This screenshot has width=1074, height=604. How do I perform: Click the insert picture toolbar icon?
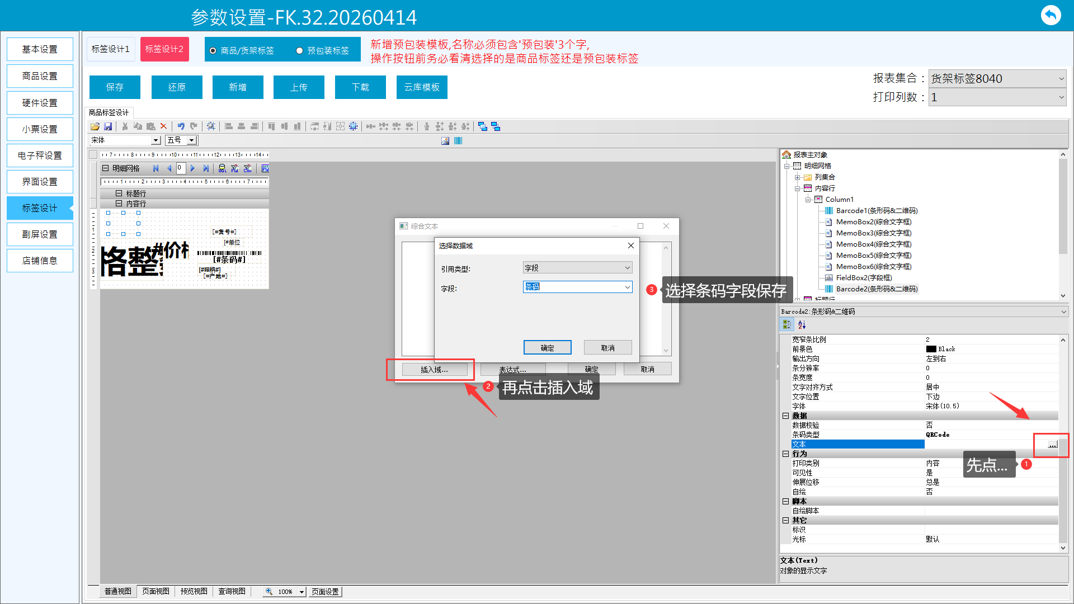tap(445, 141)
